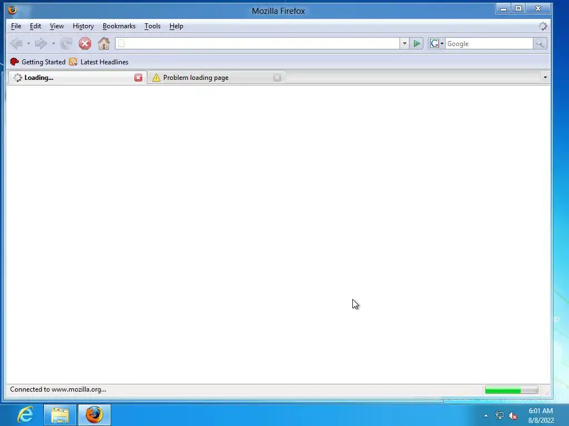Open the File menu
This screenshot has width=569, height=426.
pos(16,26)
